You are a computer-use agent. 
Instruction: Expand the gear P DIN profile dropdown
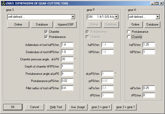click(116, 17)
